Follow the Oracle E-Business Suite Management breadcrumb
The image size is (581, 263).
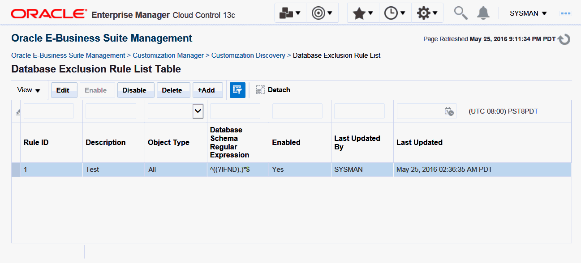click(x=68, y=55)
